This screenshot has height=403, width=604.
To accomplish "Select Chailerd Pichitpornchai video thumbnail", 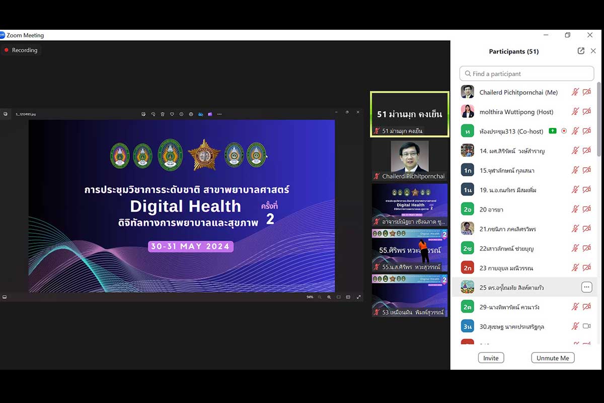I will [x=410, y=160].
